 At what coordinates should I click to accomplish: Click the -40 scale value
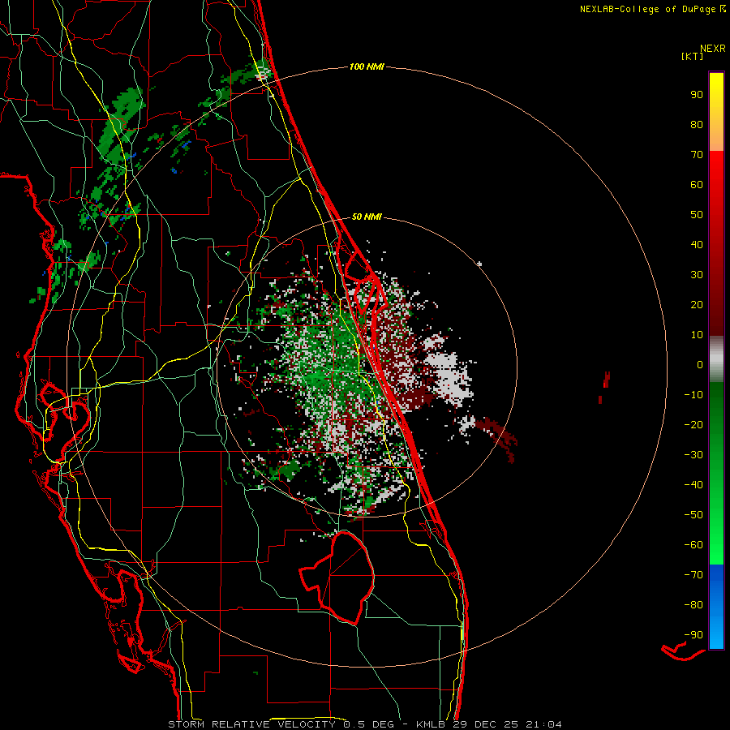coord(693,485)
